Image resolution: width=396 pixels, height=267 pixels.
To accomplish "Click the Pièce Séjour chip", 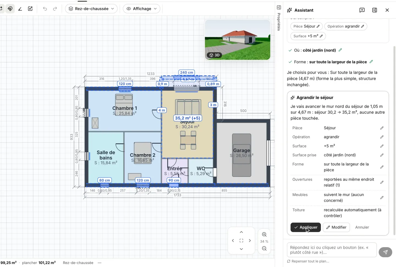I will pyautogui.click(x=306, y=26).
